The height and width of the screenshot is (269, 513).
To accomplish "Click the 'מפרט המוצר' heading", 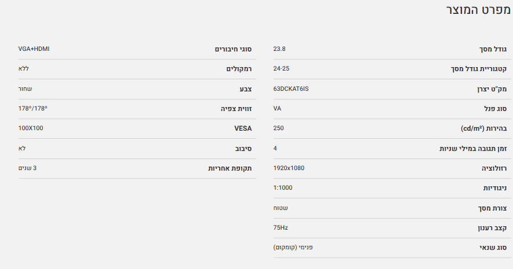I will (x=478, y=11).
